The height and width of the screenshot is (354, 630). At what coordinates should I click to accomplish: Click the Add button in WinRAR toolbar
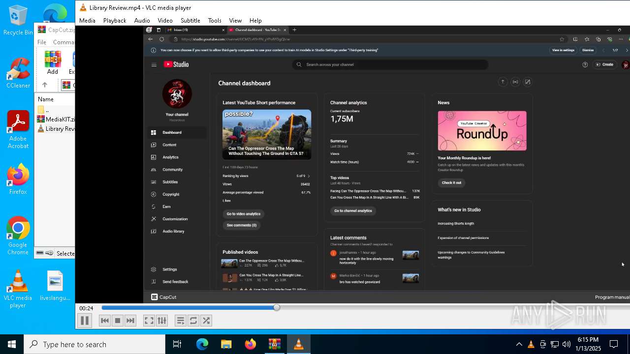point(53,62)
